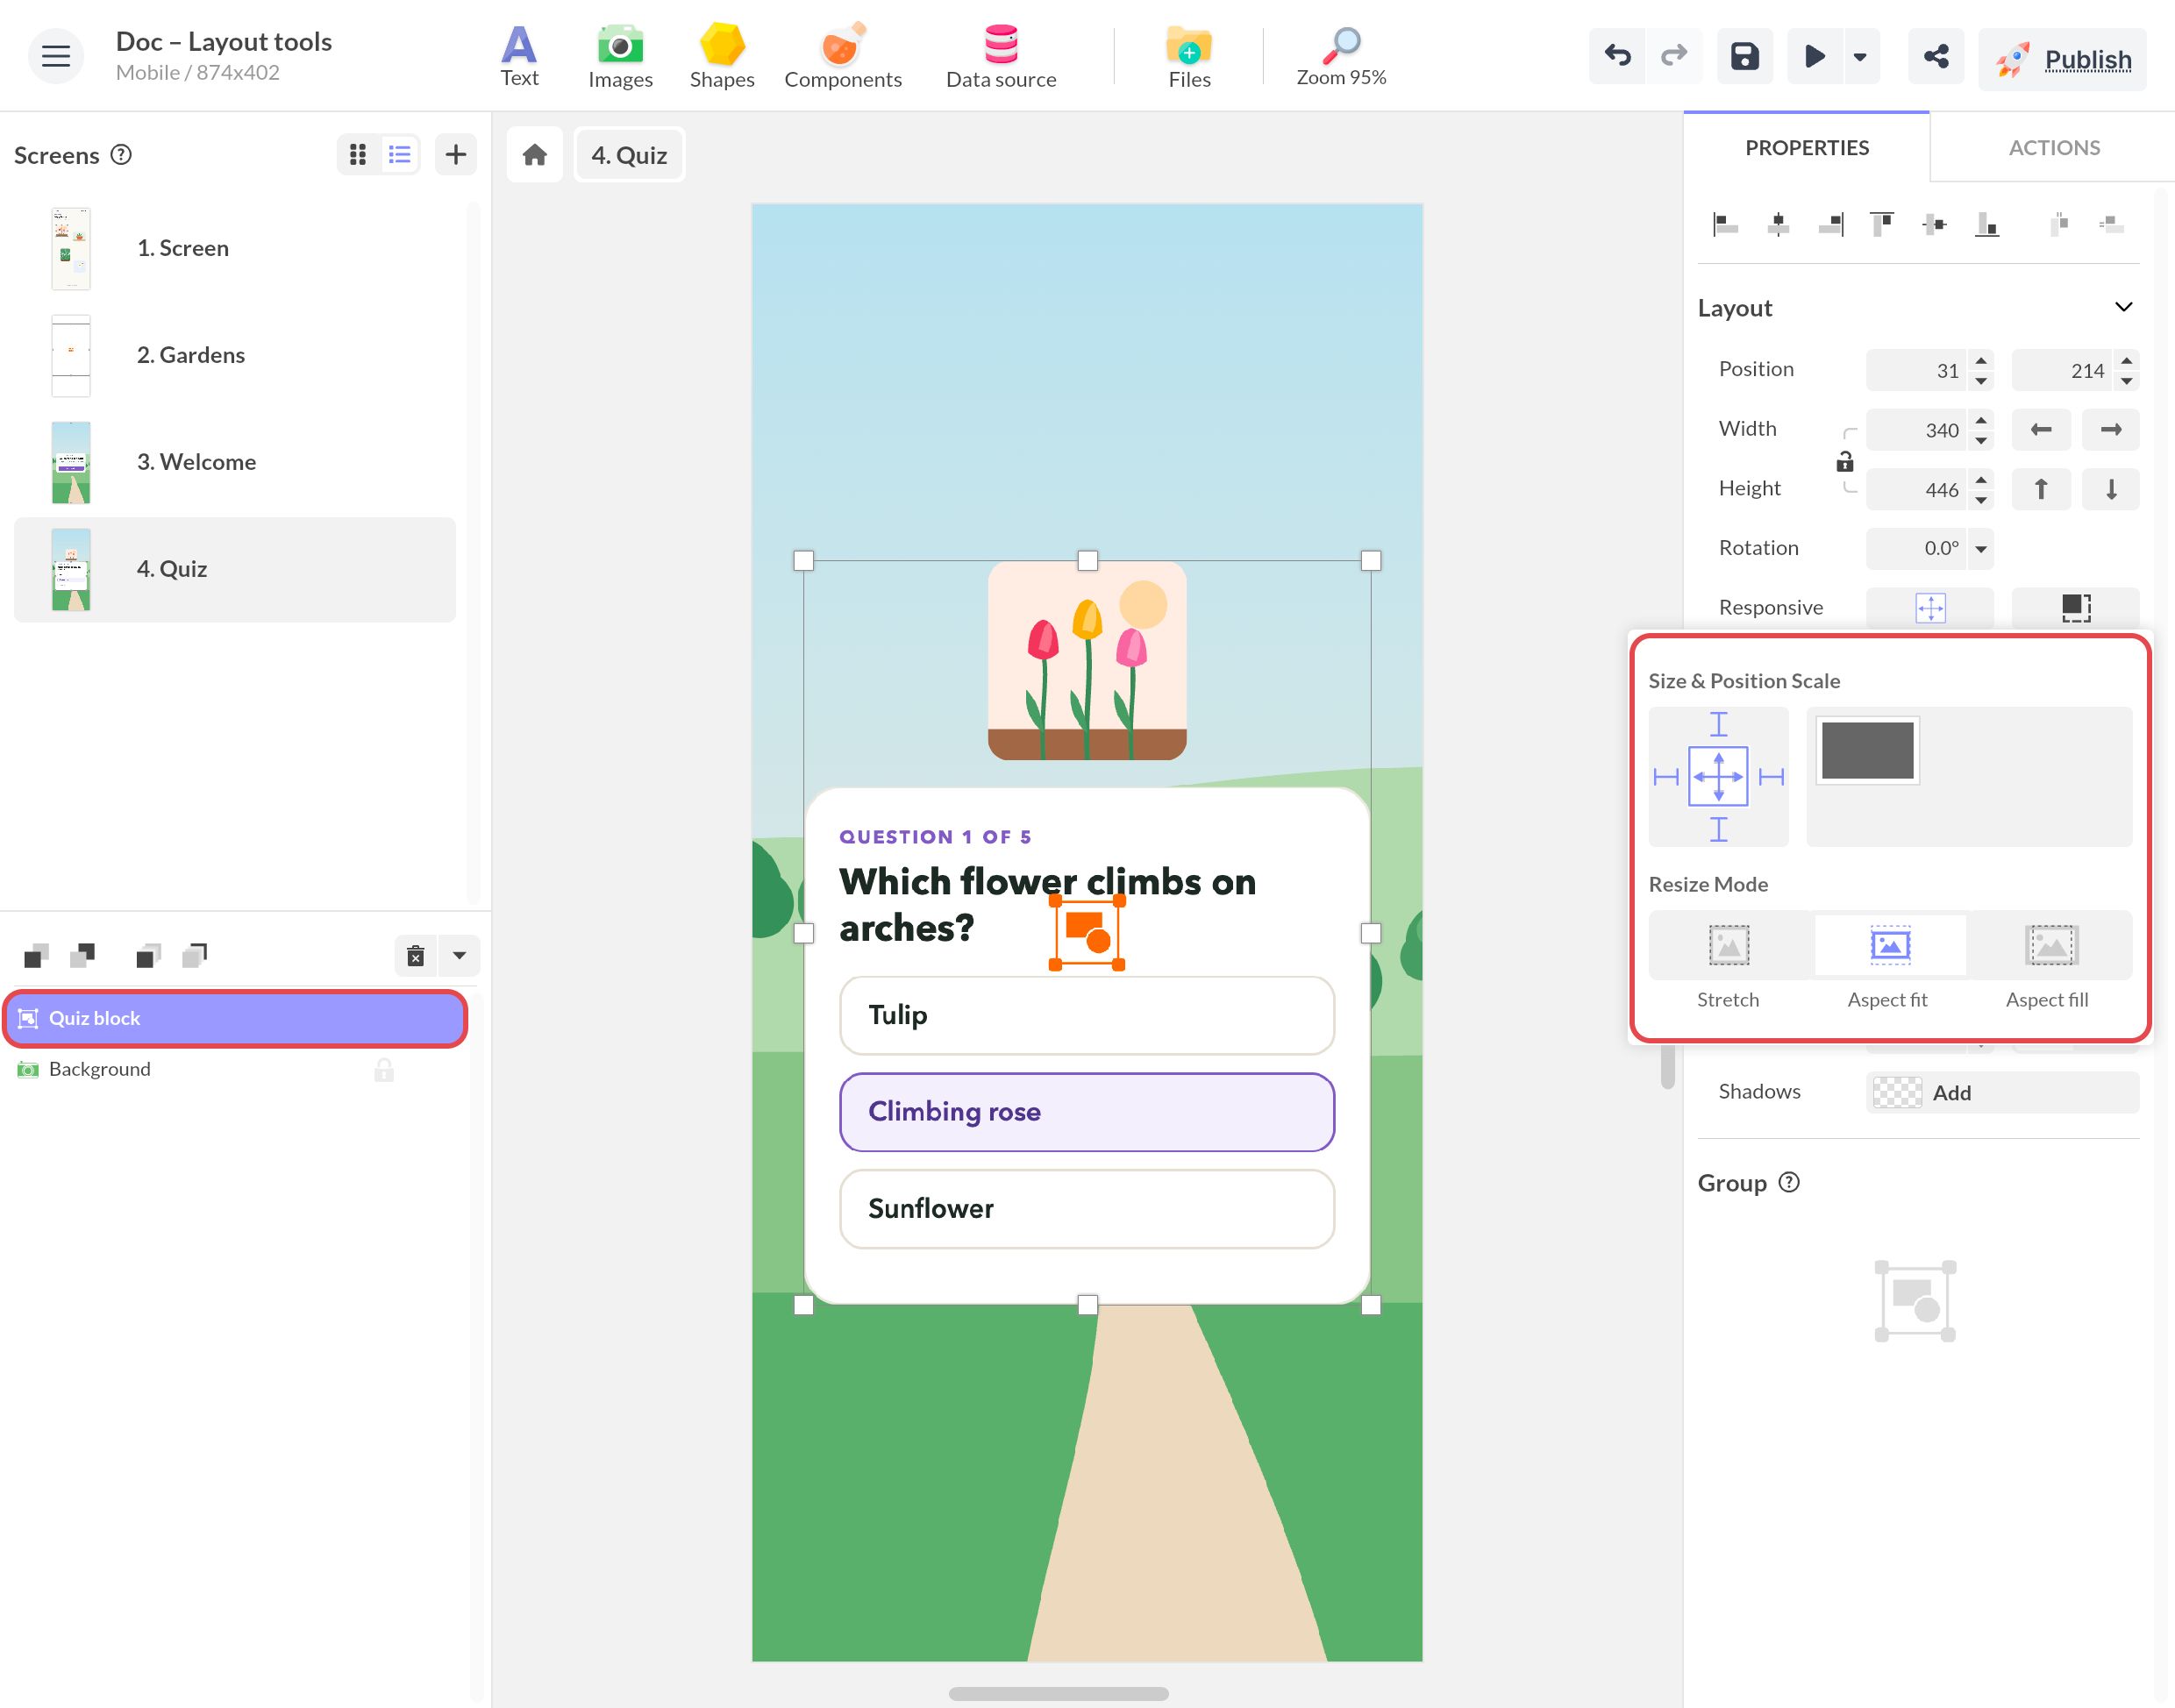Delete the selected layer trash icon

(416, 955)
